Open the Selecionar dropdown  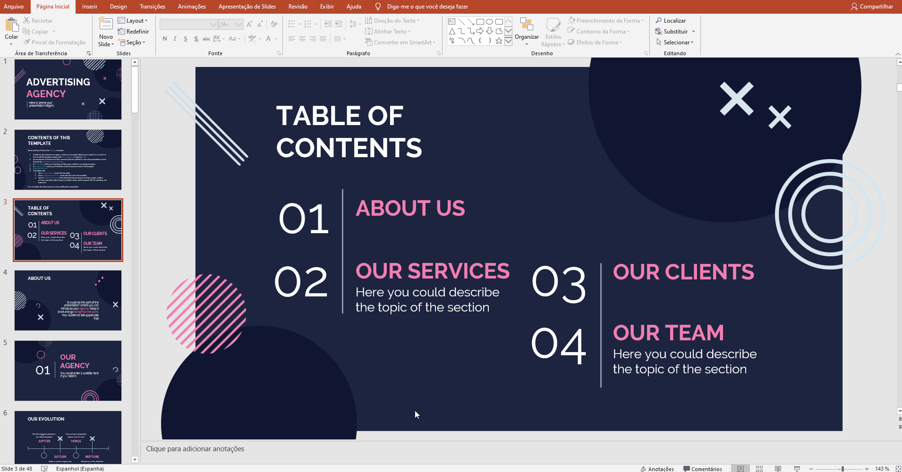coord(674,42)
